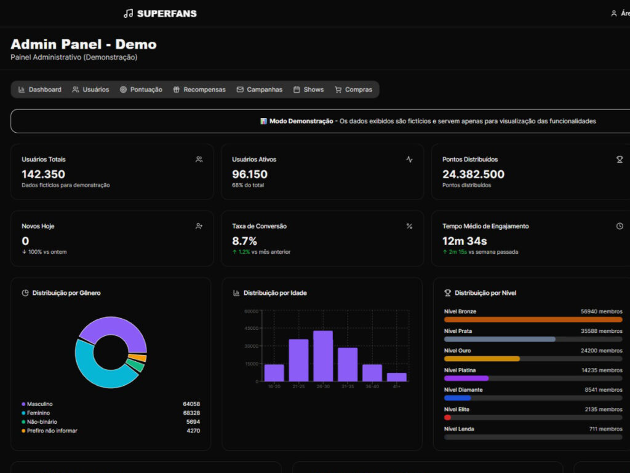The image size is (630, 473).
Task: Click the Nível Bronze progress bar
Action: click(x=533, y=320)
